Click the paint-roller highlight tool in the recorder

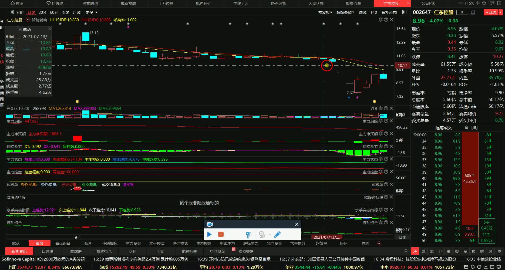tap(249, 235)
